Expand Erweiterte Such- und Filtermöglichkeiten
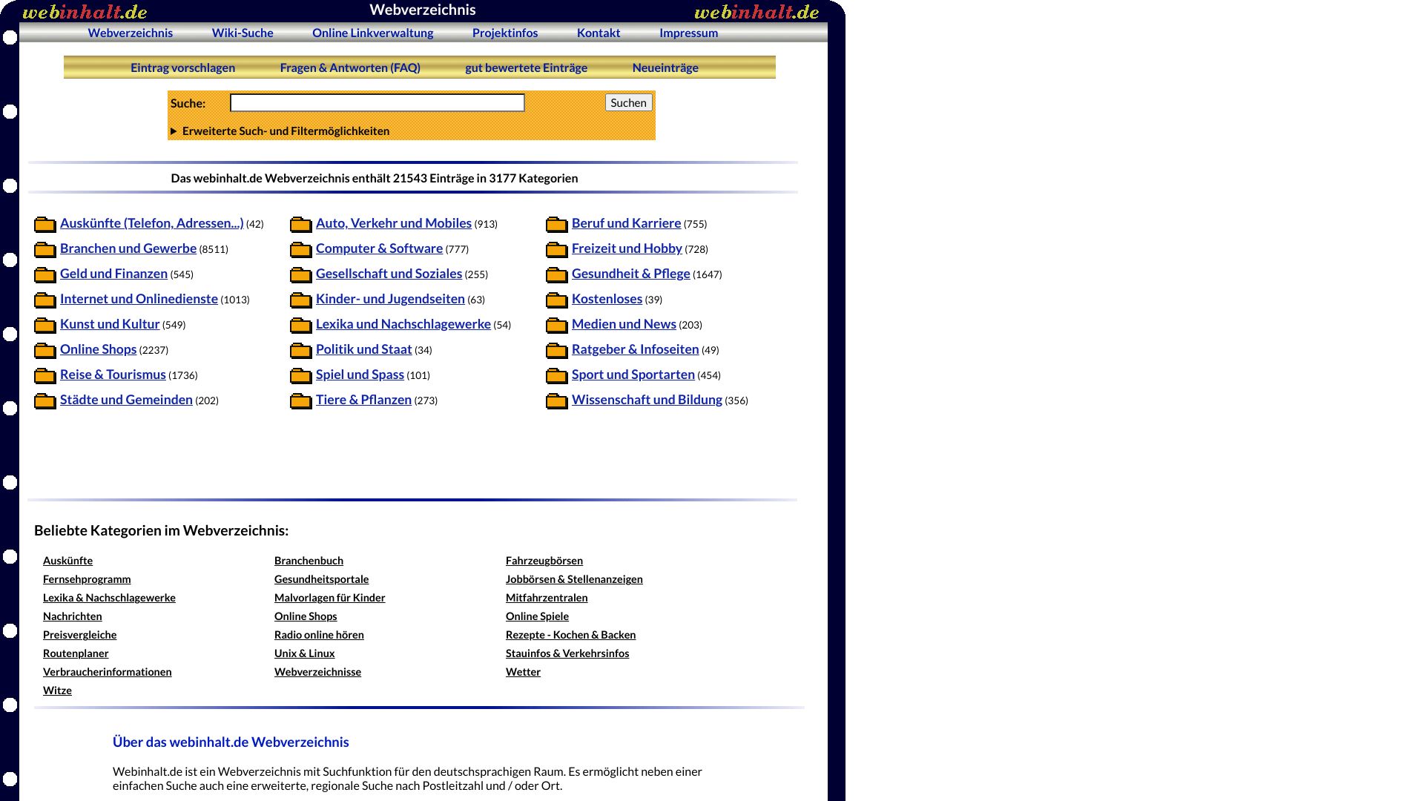Viewport: 1424px width, 801px height. [285, 131]
